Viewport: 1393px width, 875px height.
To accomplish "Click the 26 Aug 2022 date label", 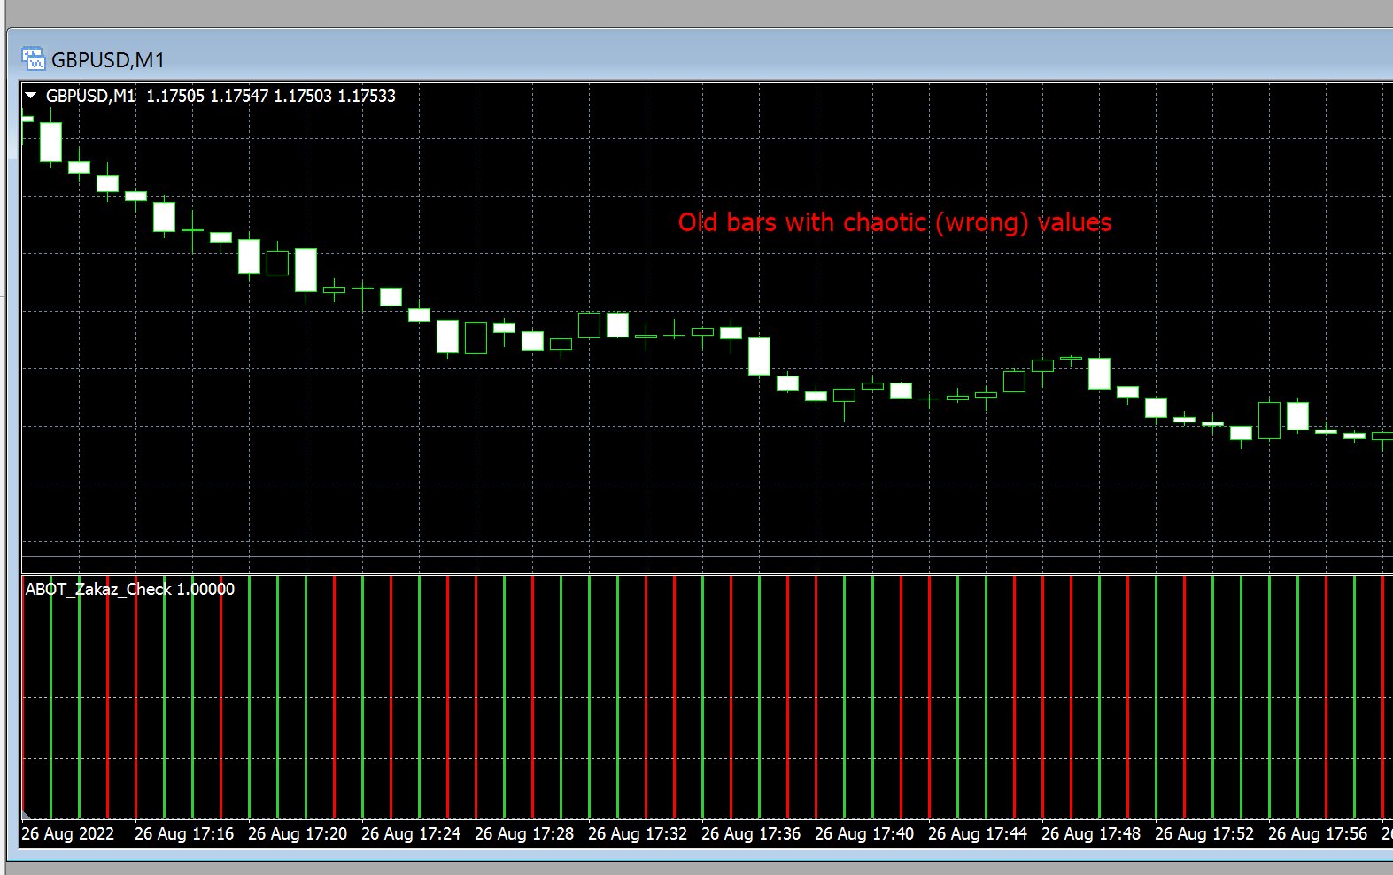I will (x=68, y=833).
